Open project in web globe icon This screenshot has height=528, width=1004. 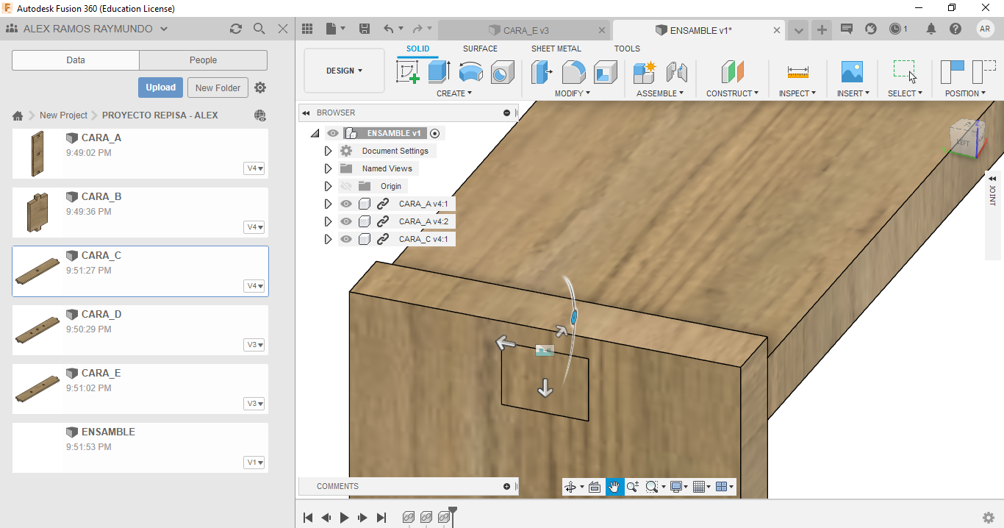(x=259, y=115)
